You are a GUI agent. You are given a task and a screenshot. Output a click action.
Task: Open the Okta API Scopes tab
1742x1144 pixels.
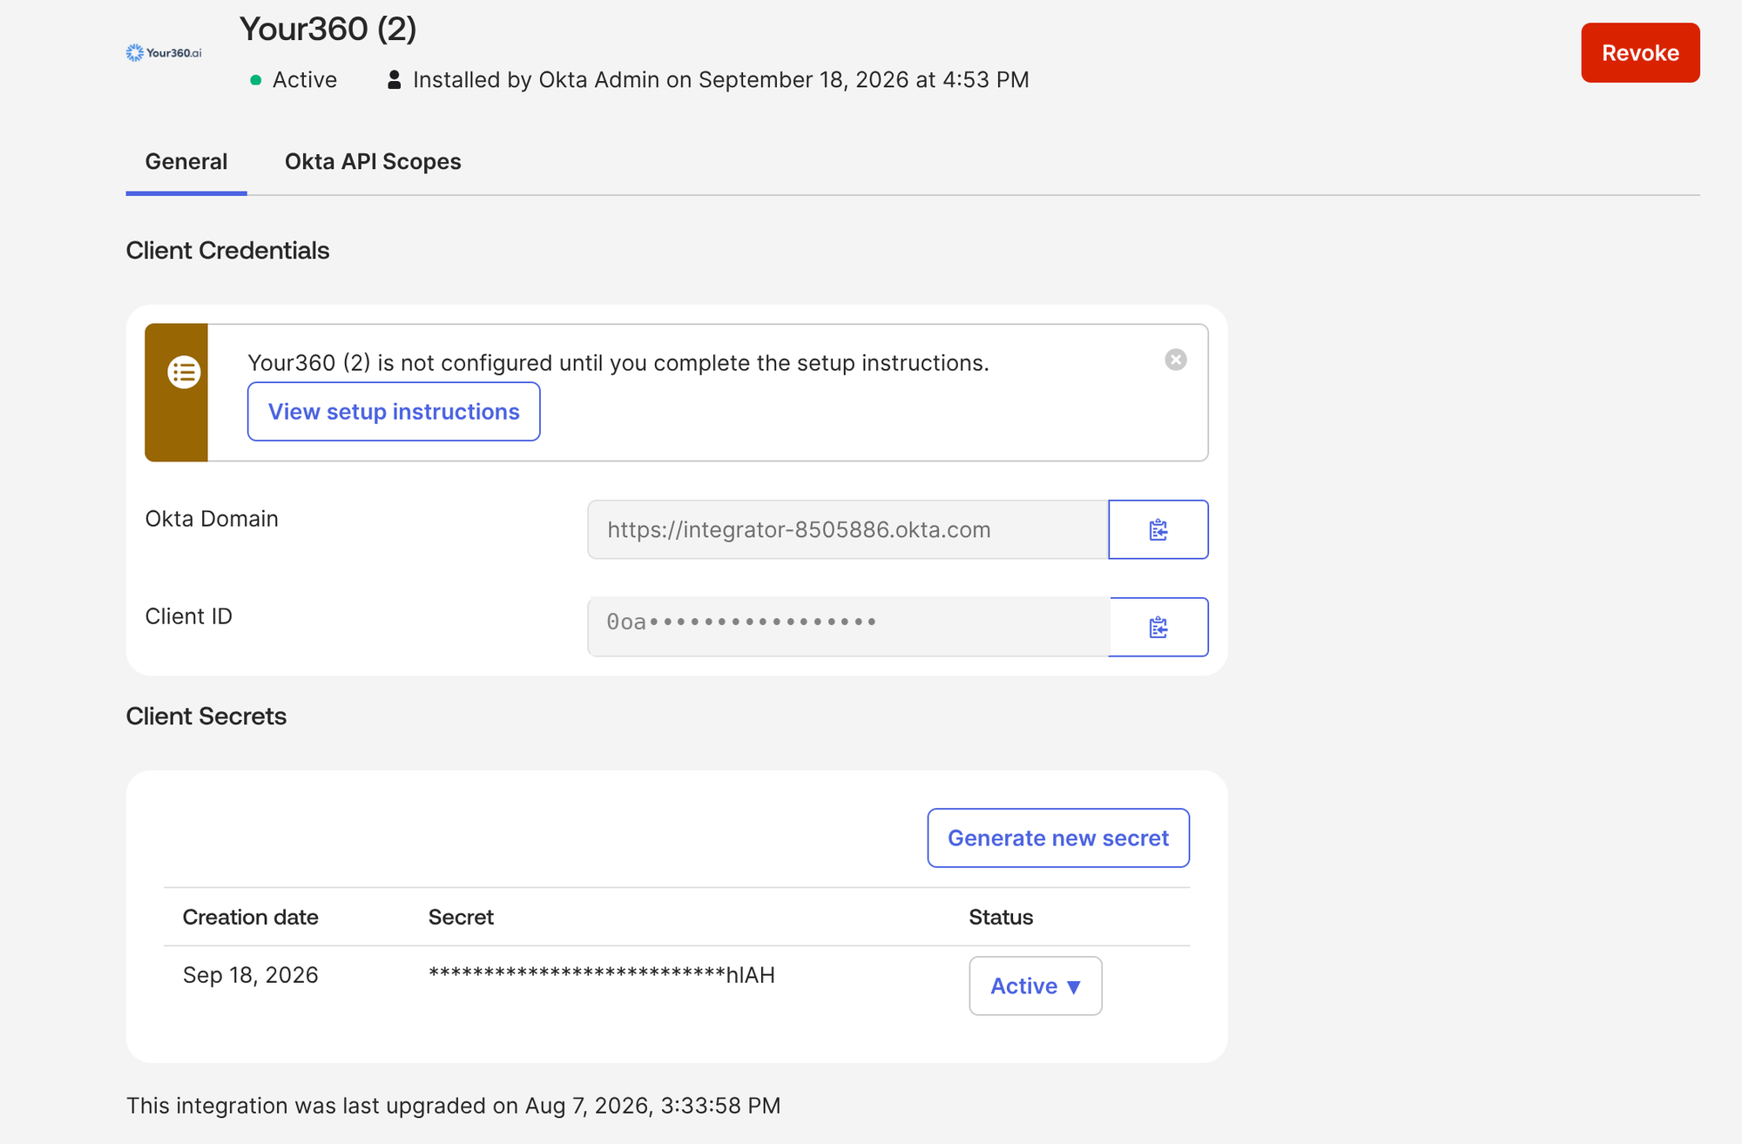click(x=373, y=162)
